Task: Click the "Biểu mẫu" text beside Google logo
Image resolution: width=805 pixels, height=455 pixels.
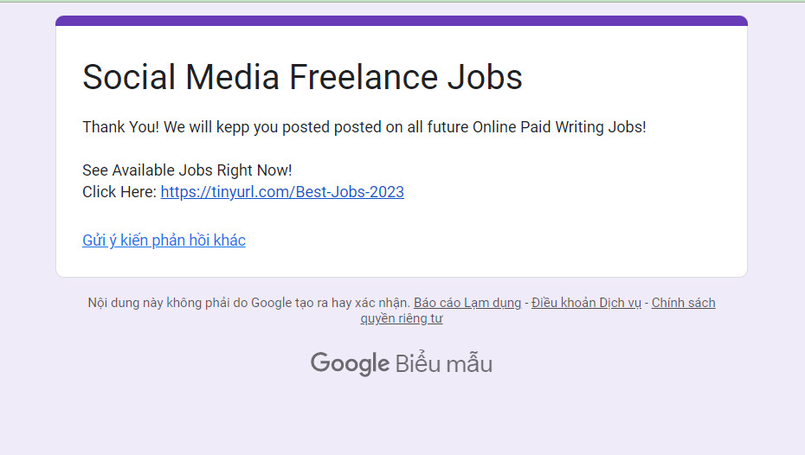Action: click(444, 364)
